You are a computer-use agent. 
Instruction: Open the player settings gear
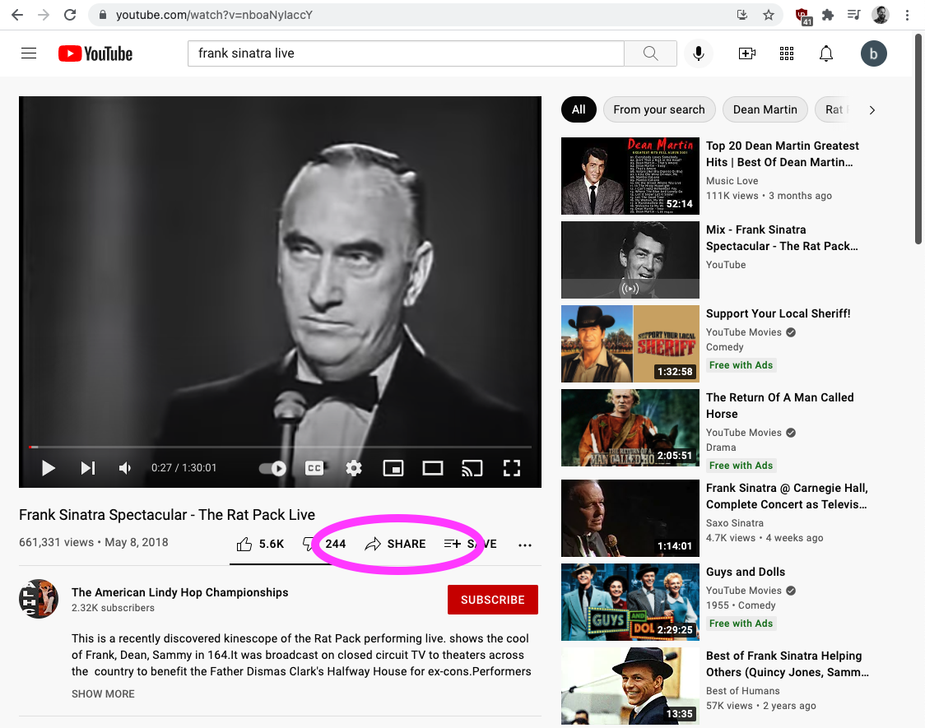(x=353, y=468)
